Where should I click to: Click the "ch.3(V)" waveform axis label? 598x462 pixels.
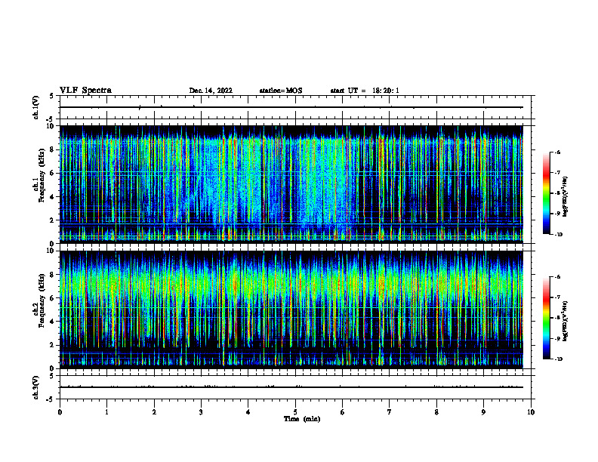[x=36, y=387]
